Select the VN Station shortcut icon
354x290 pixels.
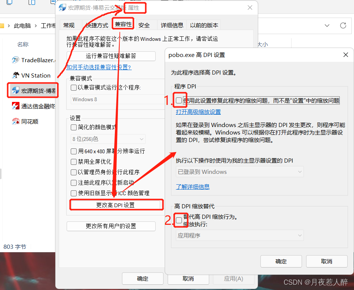16,75
